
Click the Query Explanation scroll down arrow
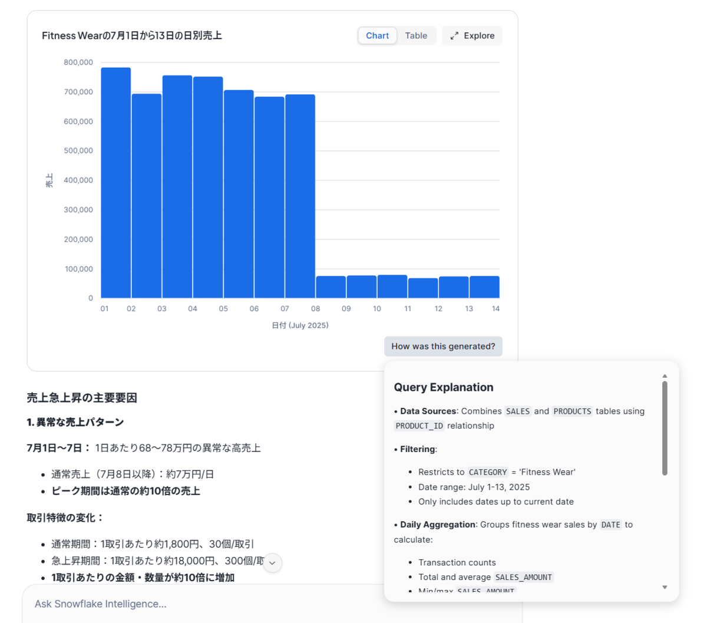[665, 587]
